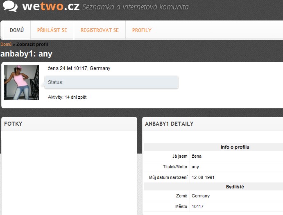Screen dimensions: 283x215
Task: Click the ANBABY1 DETAILY panel header
Action: [213, 124]
